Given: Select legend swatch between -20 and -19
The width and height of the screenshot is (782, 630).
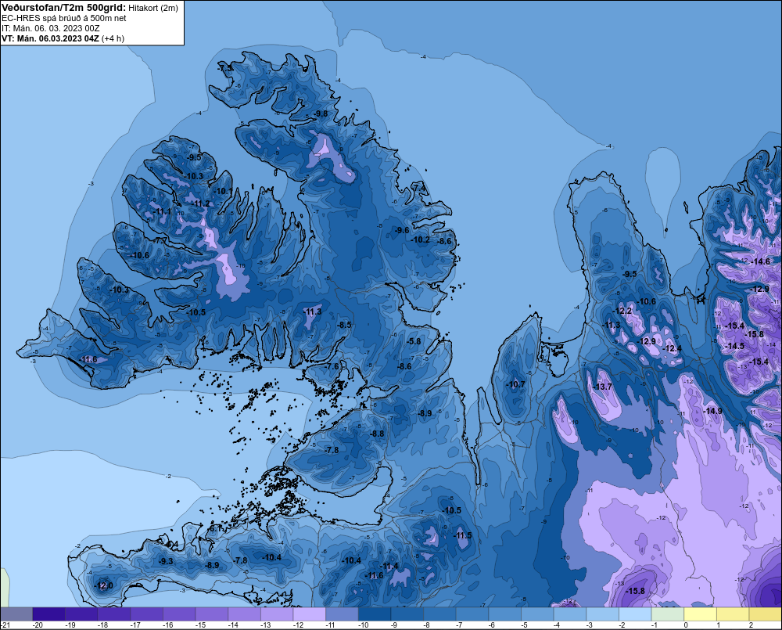Looking at the screenshot, I should click(48, 614).
